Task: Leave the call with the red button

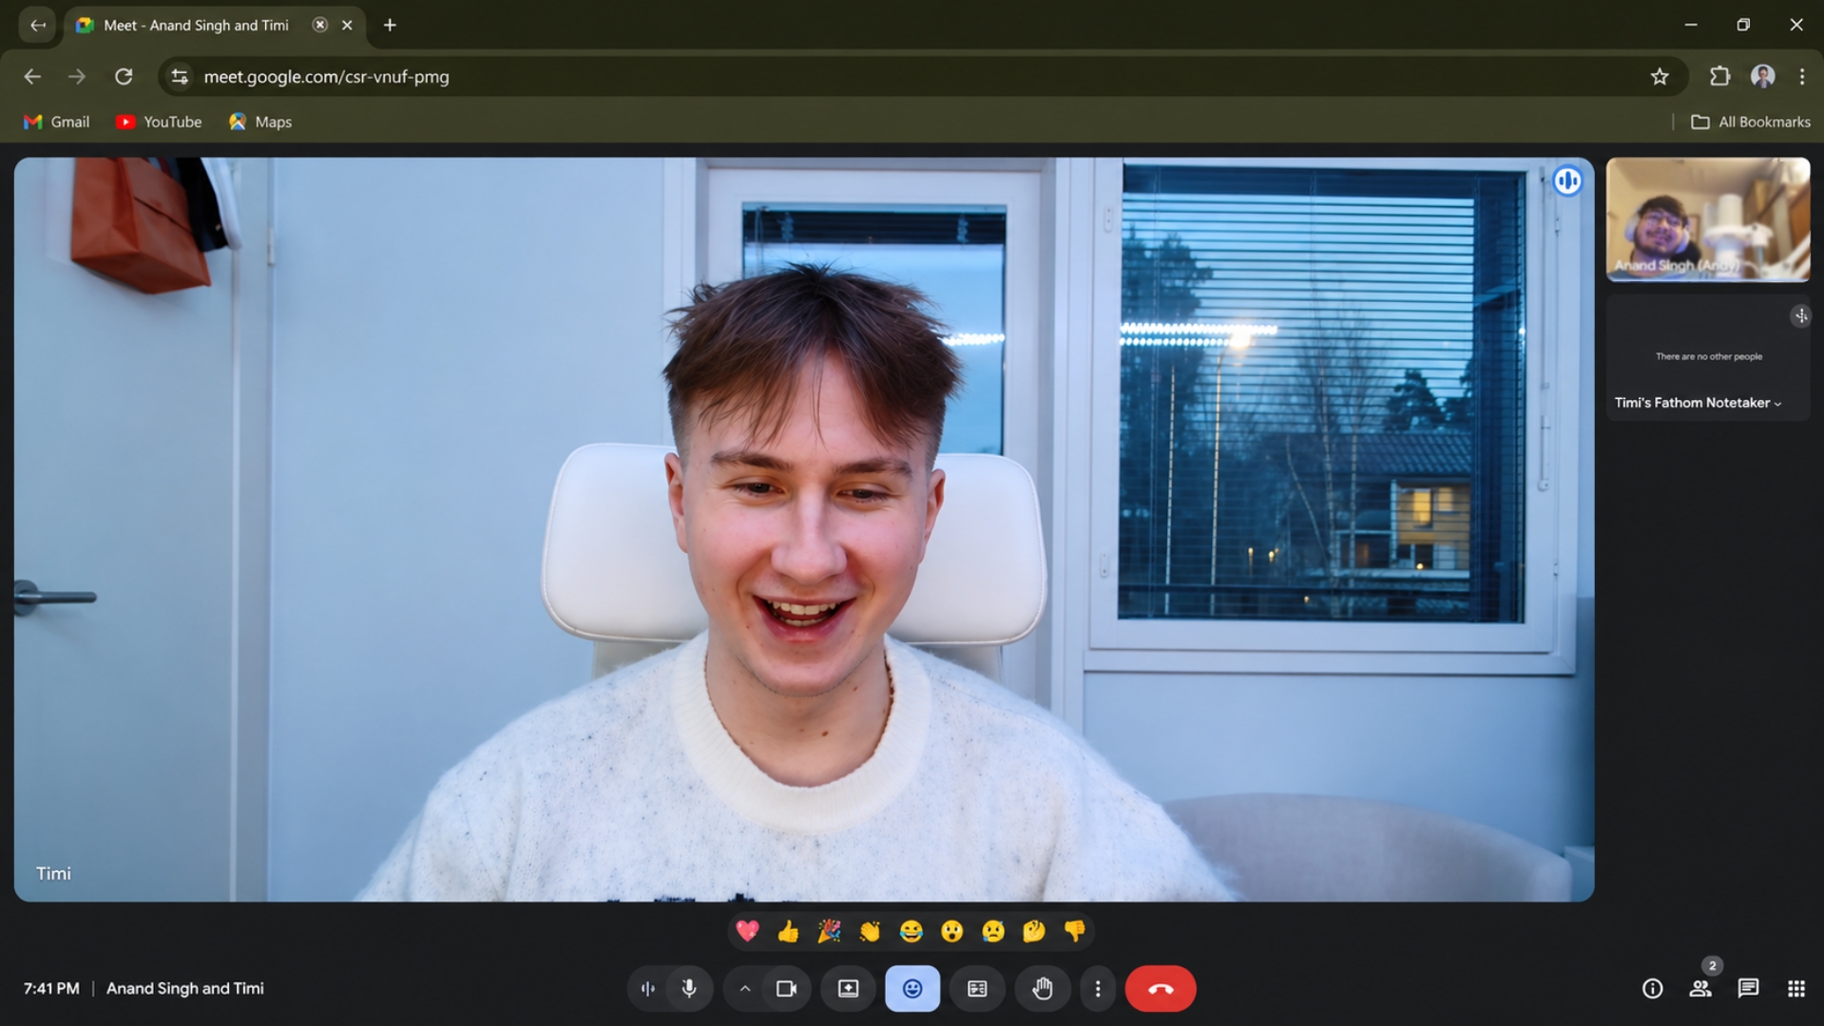Action: [1161, 988]
